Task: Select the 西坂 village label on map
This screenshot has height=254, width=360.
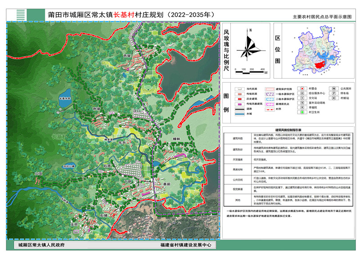Action: click(x=127, y=56)
